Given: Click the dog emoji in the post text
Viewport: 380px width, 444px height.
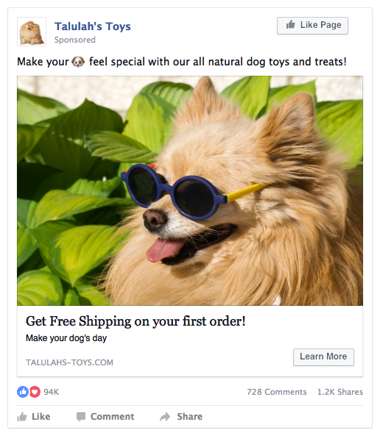Looking at the screenshot, I should 78,62.
